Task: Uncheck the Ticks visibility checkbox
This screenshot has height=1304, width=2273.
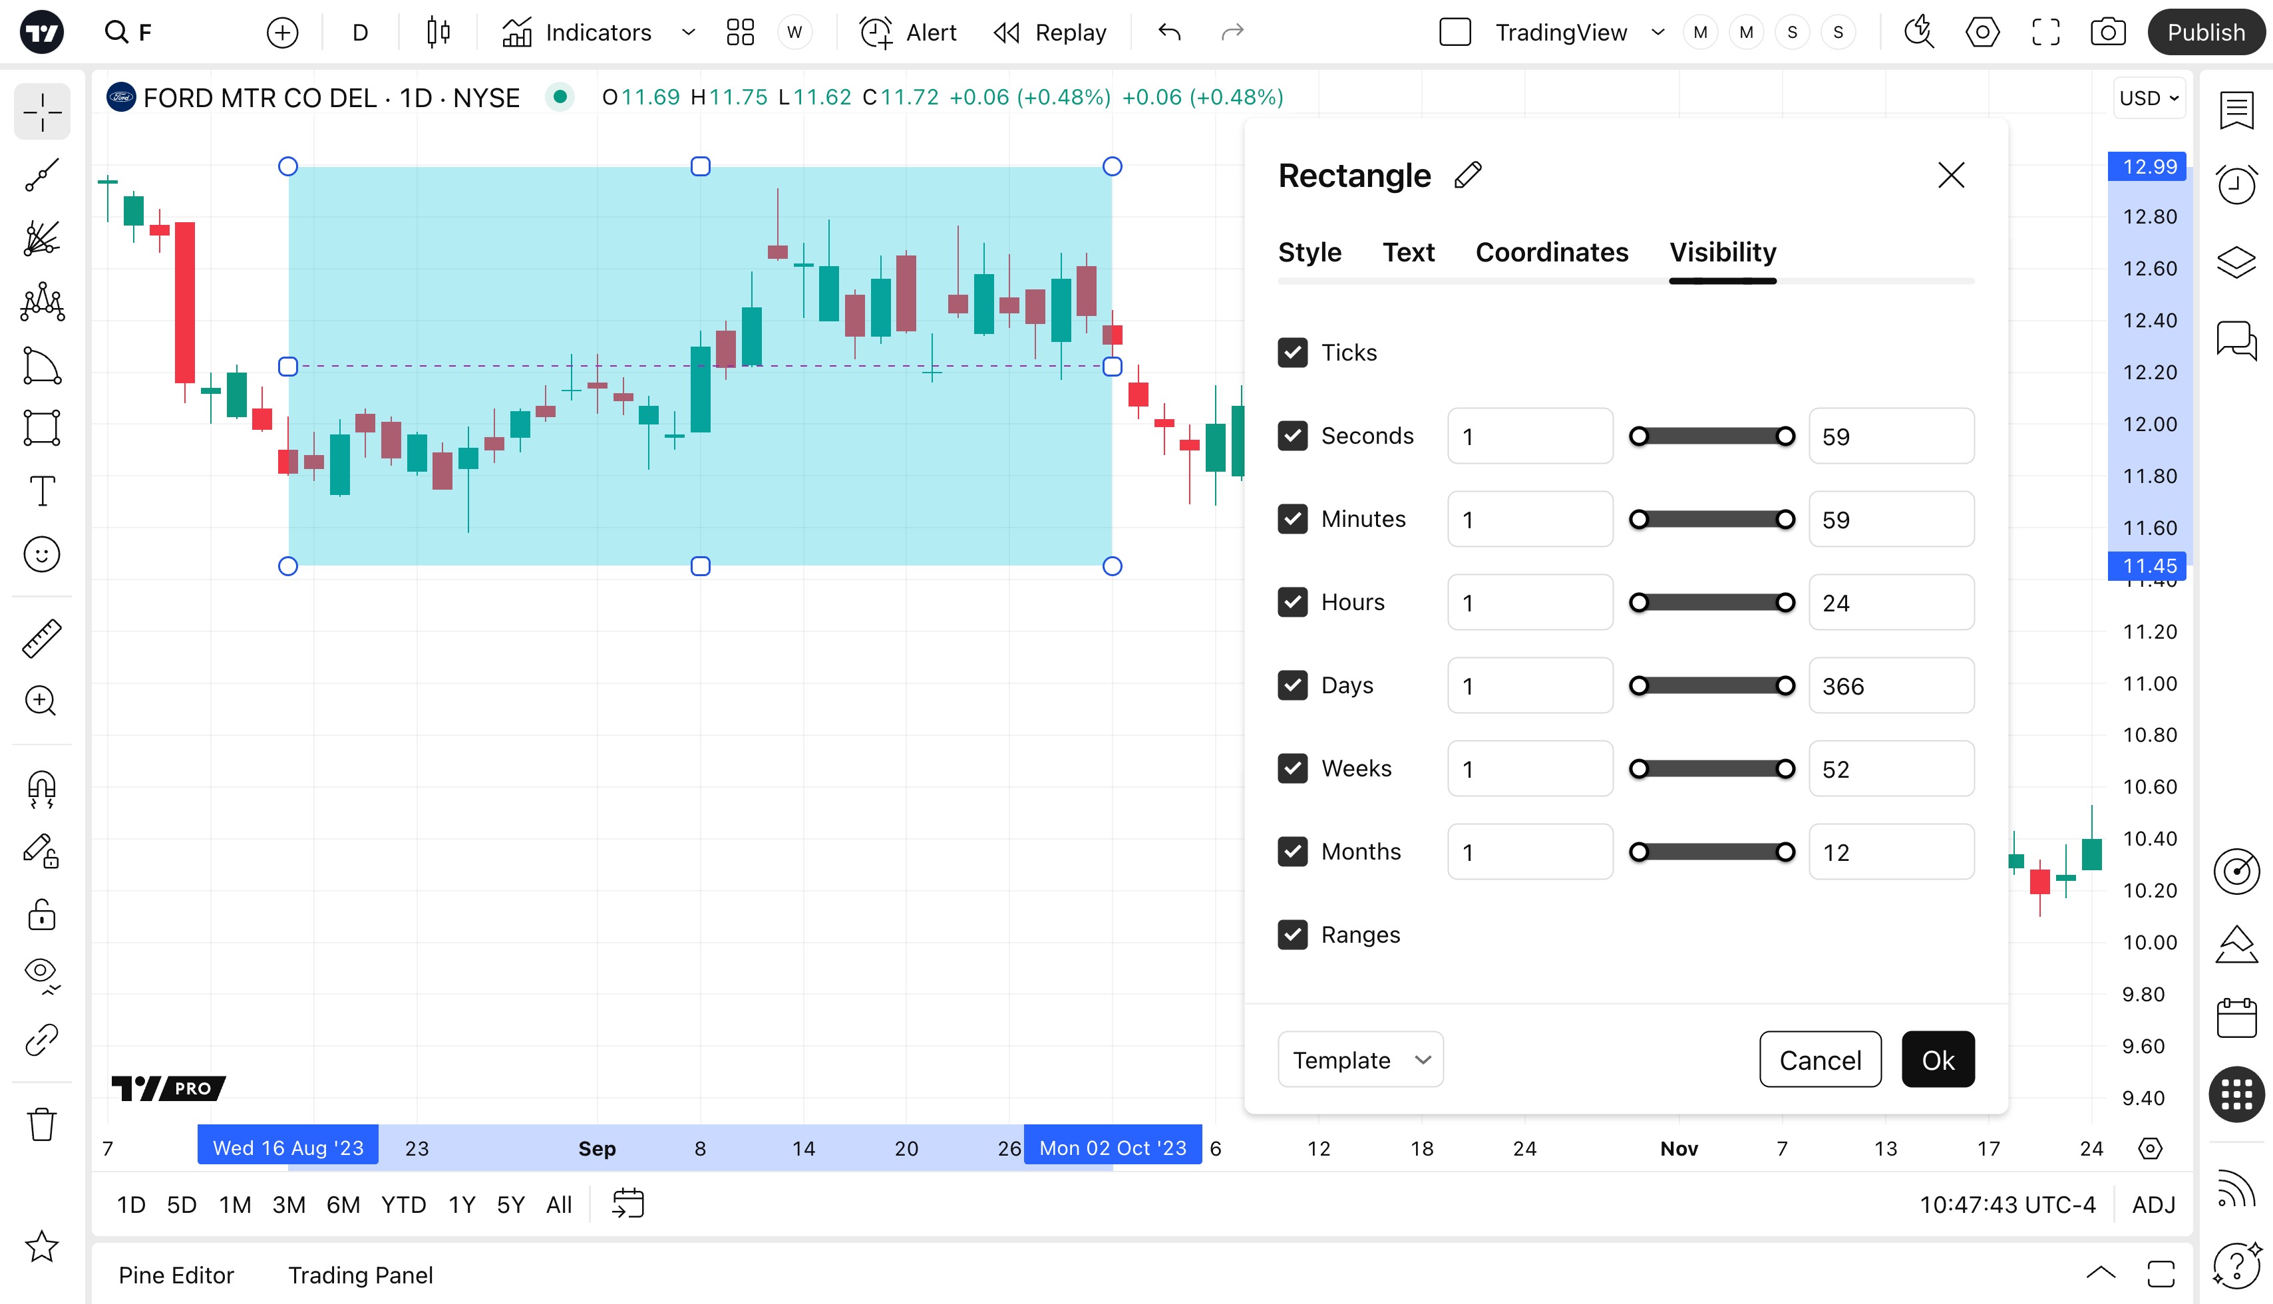Action: tap(1292, 353)
